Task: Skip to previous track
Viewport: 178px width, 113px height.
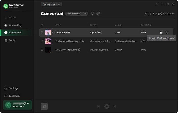Action: pos(99,106)
